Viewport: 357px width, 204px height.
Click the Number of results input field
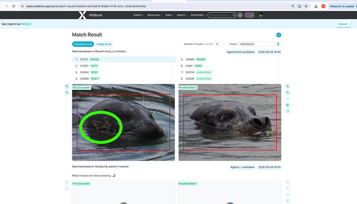(220, 44)
